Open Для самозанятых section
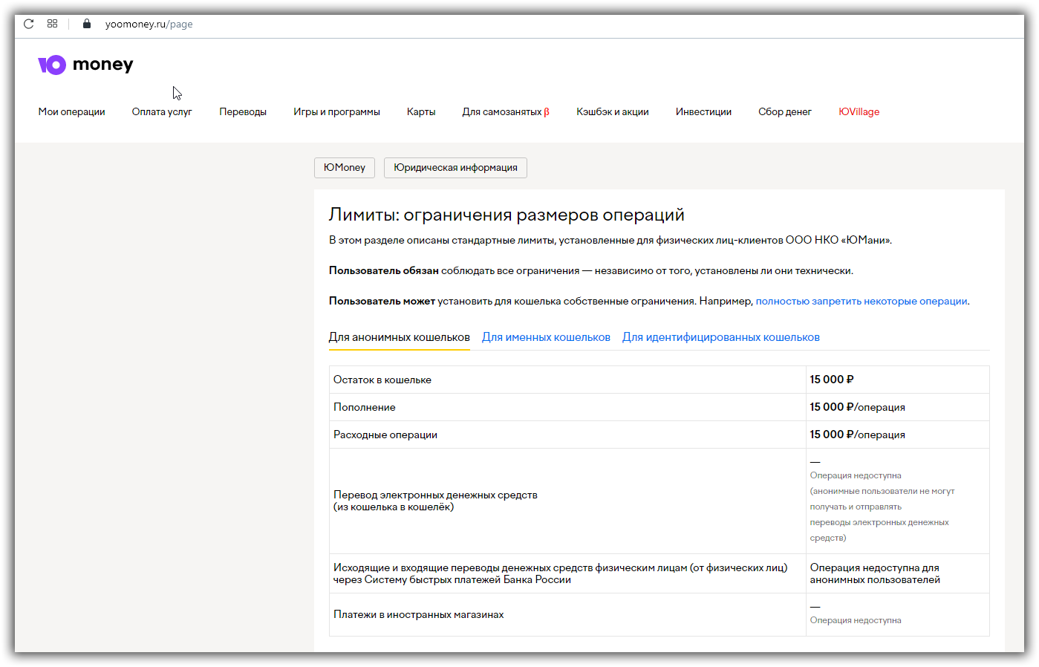The height and width of the screenshot is (667, 1039). pyautogui.click(x=506, y=112)
